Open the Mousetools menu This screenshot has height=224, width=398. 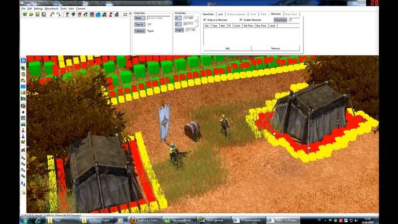(x=52, y=9)
